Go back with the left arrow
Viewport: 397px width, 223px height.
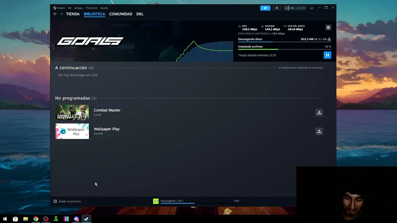pyautogui.click(x=55, y=14)
